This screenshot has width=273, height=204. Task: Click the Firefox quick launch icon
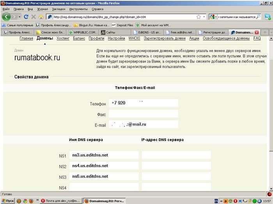31,201
